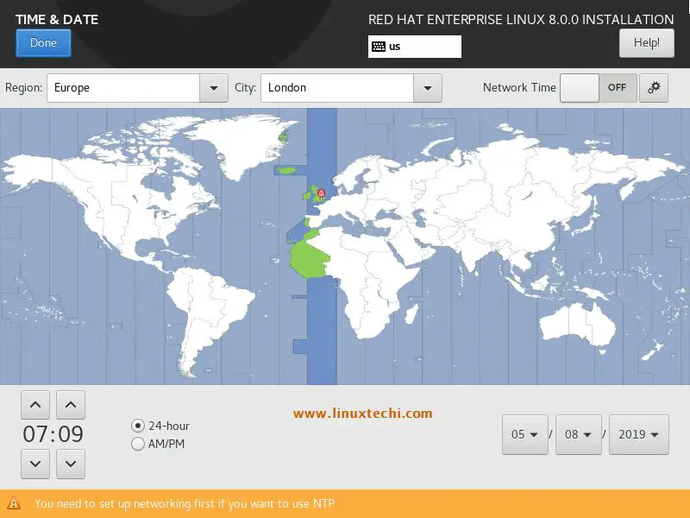Click the Done button
Screen dimensions: 690x518
[43, 43]
